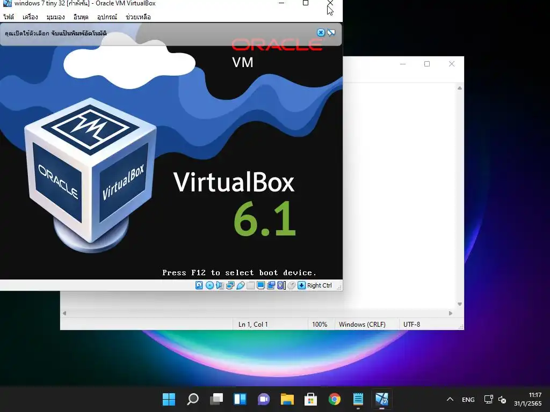Viewport: 550px width, 412px height.
Task: Open Teams Chat from the taskbar
Action: (x=264, y=399)
